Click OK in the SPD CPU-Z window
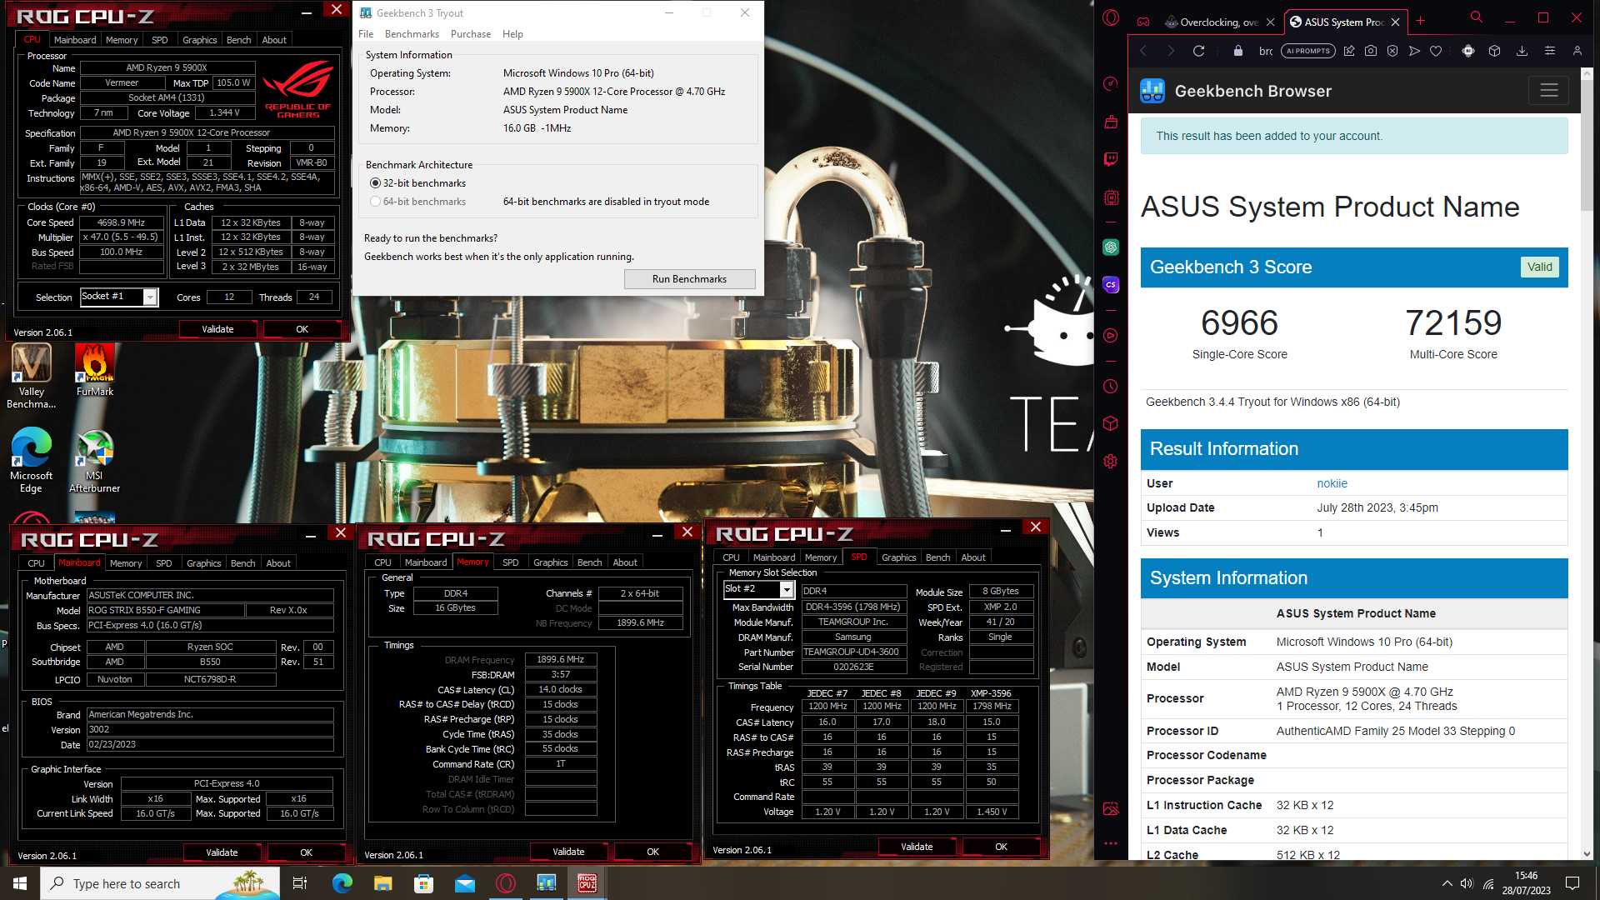 tap(1001, 847)
